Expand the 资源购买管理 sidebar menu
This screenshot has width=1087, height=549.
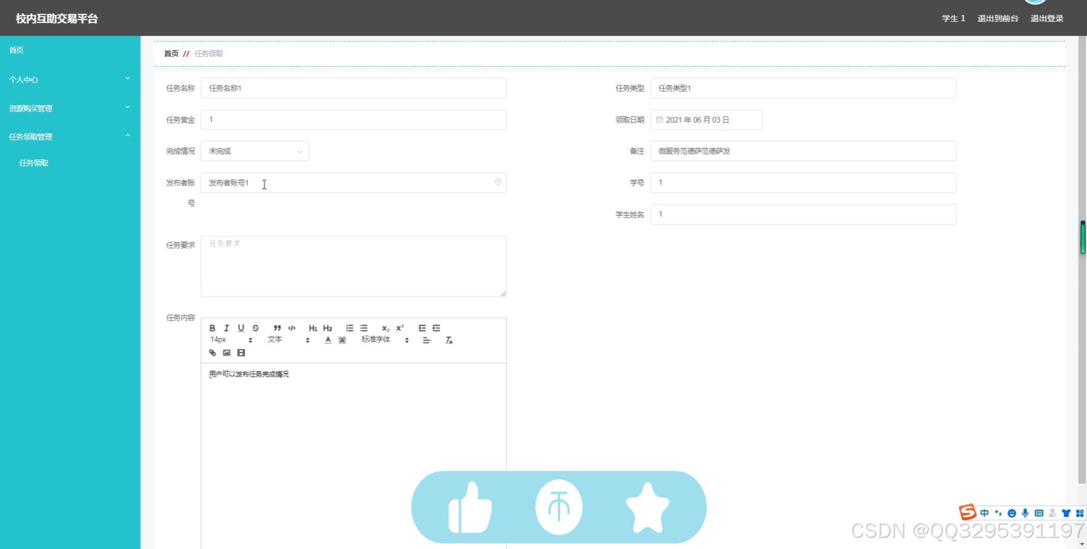70,108
